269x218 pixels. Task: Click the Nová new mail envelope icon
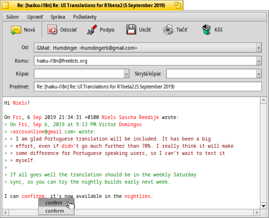click(16, 30)
